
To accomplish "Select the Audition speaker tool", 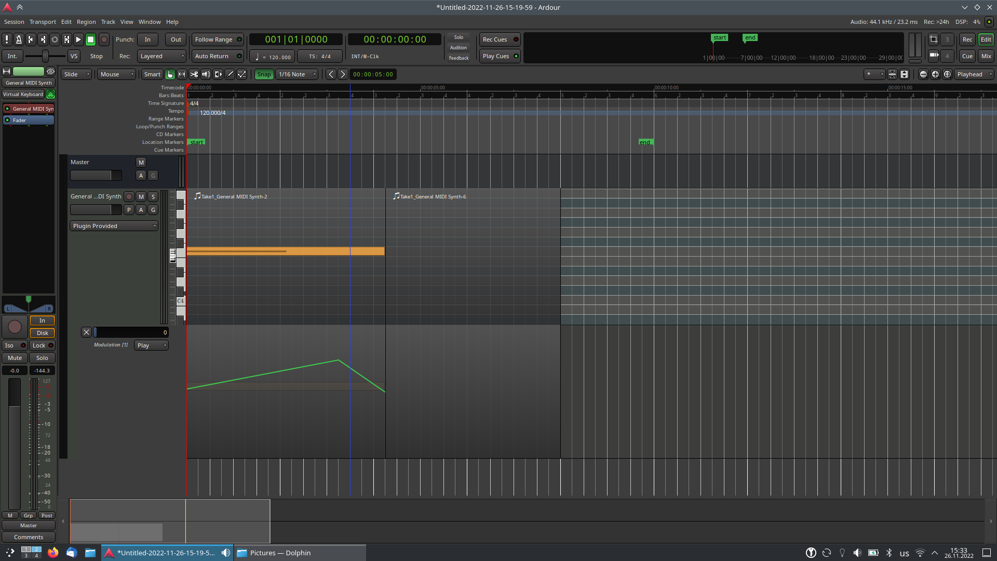I will pyautogui.click(x=206, y=74).
